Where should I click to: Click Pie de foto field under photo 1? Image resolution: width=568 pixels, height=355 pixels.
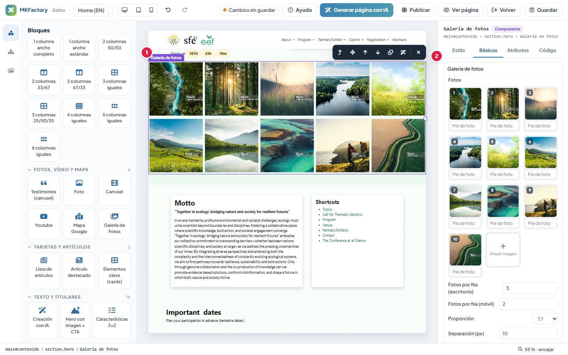(x=465, y=126)
